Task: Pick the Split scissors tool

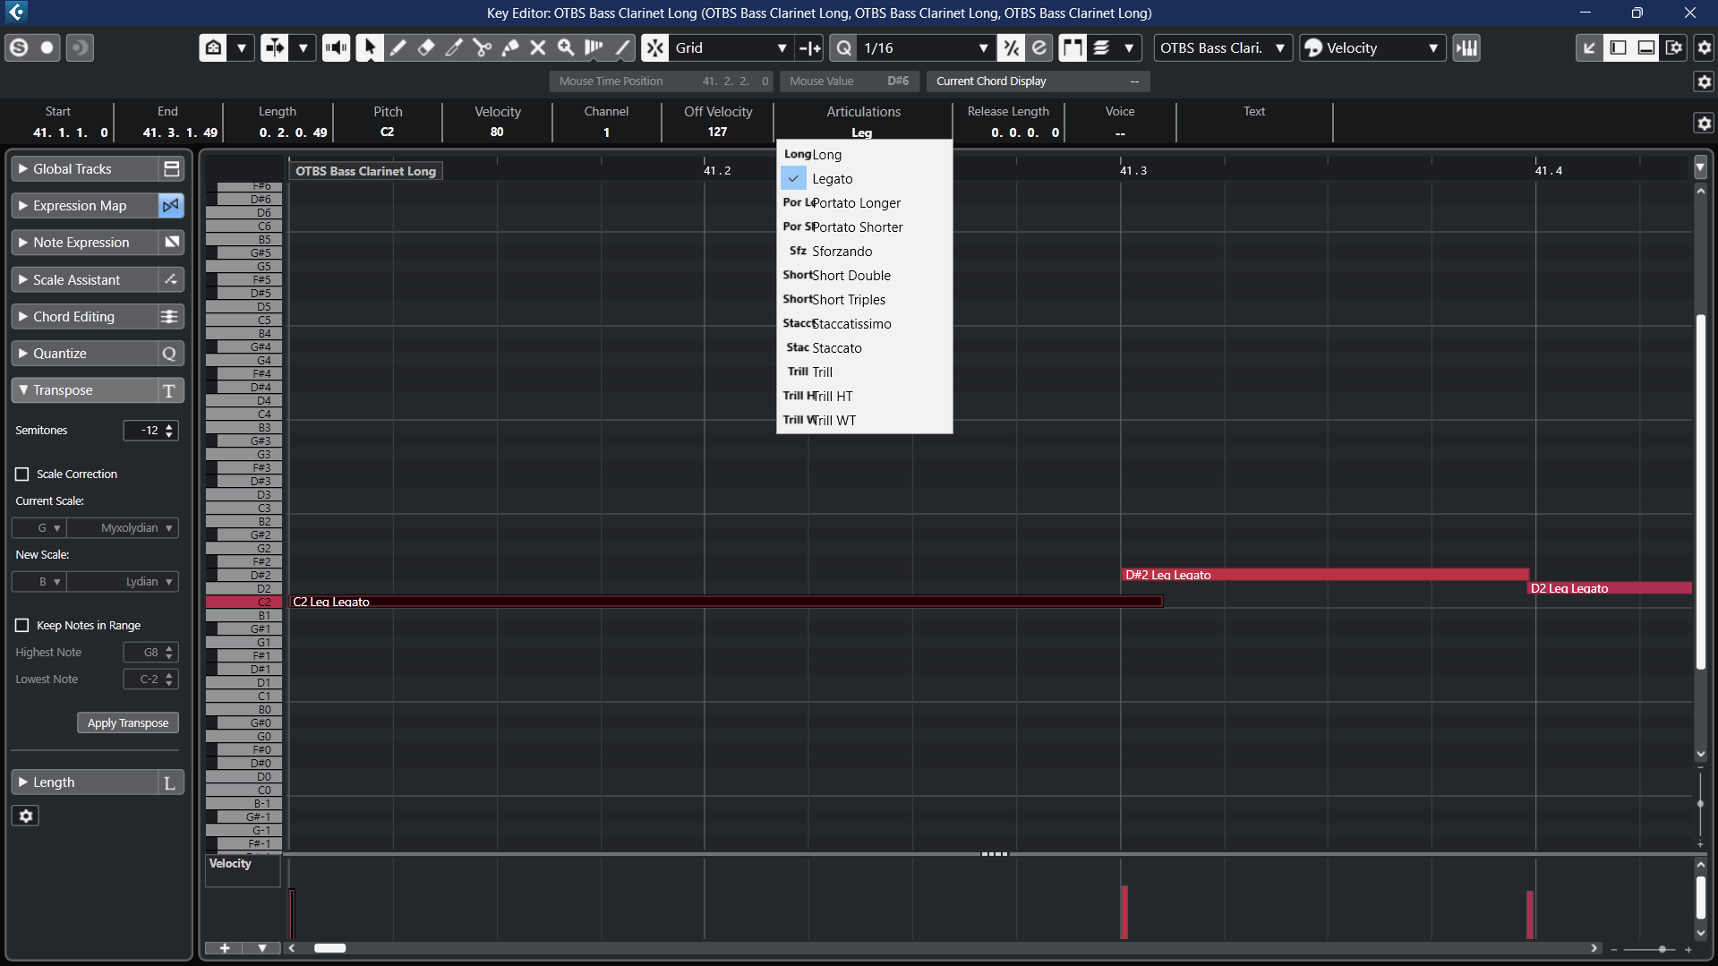Action: (x=483, y=48)
